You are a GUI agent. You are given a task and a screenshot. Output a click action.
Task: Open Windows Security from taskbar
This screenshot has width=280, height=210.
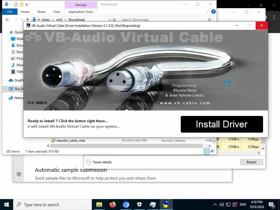(x=139, y=205)
